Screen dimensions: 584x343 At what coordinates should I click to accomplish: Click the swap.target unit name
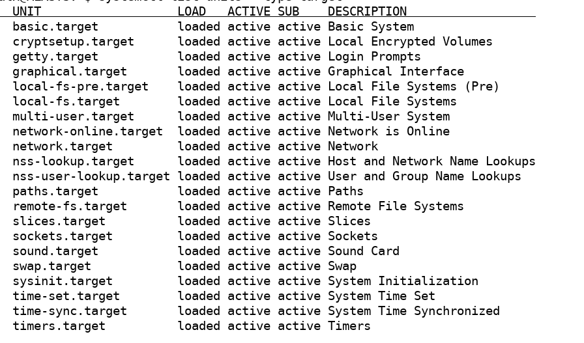pos(51,266)
